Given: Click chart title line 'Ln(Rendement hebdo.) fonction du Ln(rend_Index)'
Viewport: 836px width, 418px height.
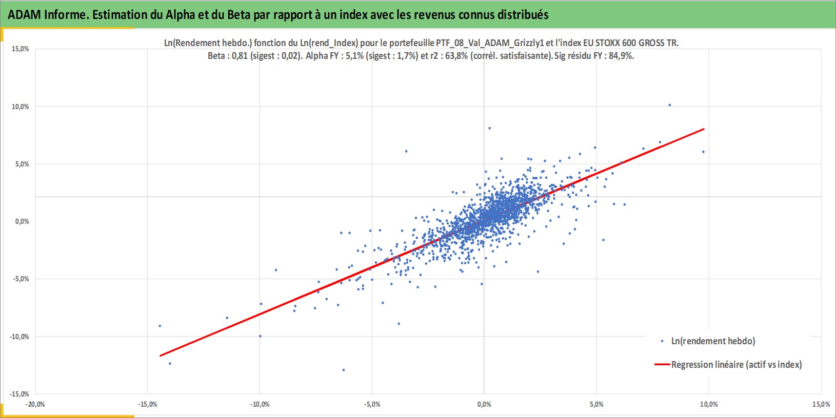Looking at the screenshot, I should (261, 43).
